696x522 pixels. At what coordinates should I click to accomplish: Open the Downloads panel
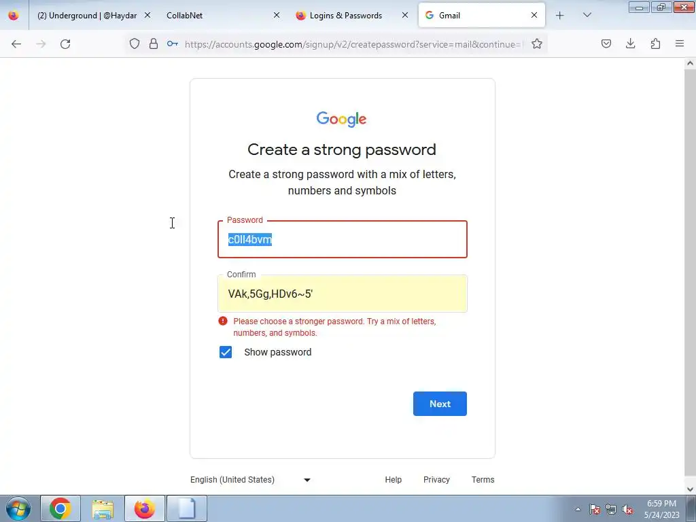click(x=630, y=43)
